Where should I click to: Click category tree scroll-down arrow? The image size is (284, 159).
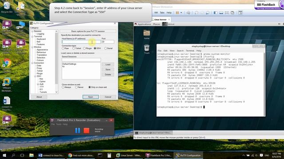[56, 92]
